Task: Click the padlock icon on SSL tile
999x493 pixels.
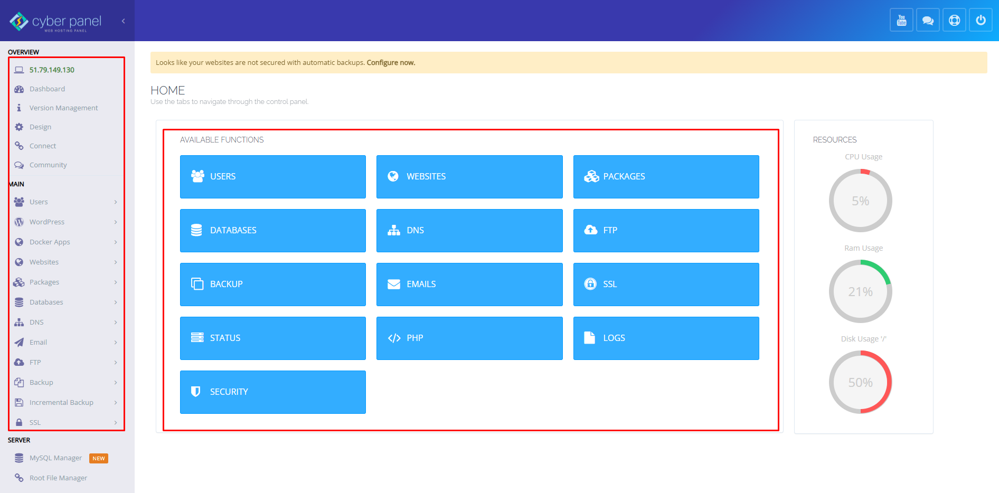Action: [x=590, y=284]
